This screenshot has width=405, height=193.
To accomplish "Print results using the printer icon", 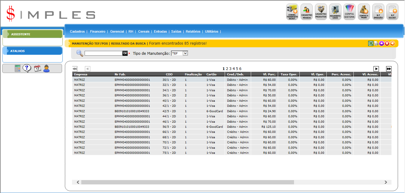I will pyautogui.click(x=376, y=43).
